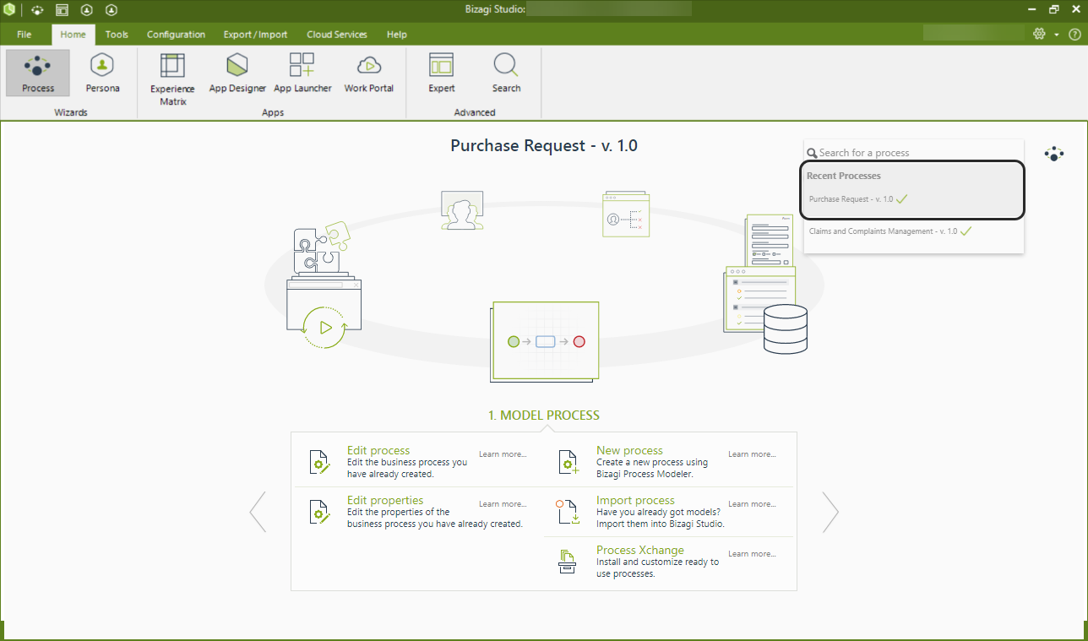Screen dimensions: 1088x641
Task: Switch to the Home tab
Action: [73, 35]
